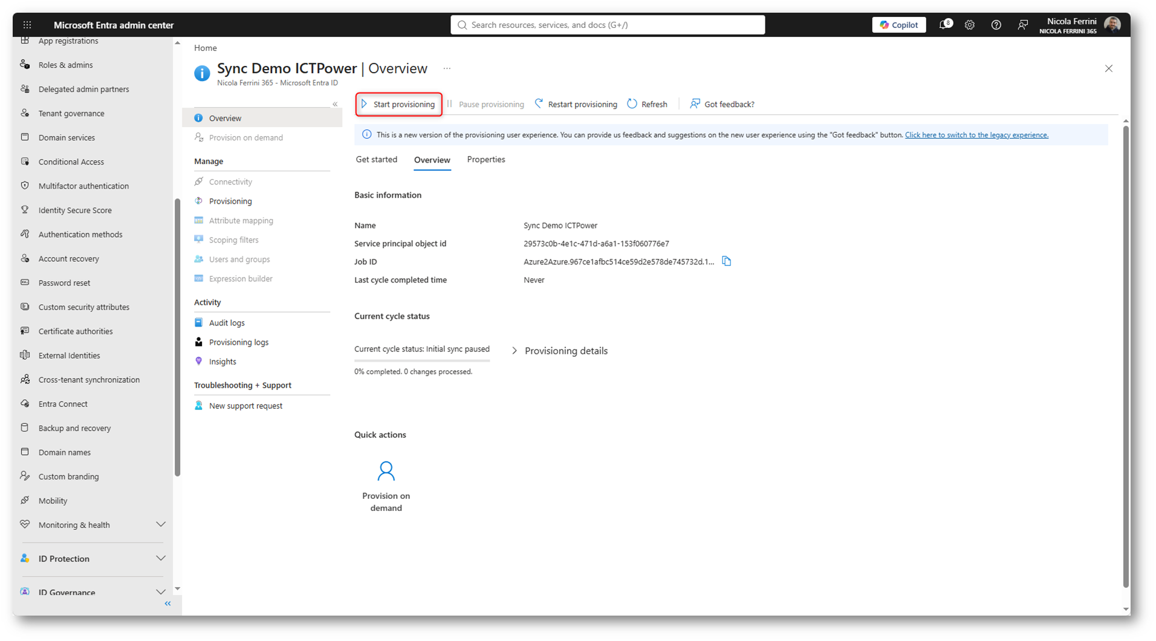The height and width of the screenshot is (641, 1156).
Task: Click Pause provisioning
Action: (485, 104)
